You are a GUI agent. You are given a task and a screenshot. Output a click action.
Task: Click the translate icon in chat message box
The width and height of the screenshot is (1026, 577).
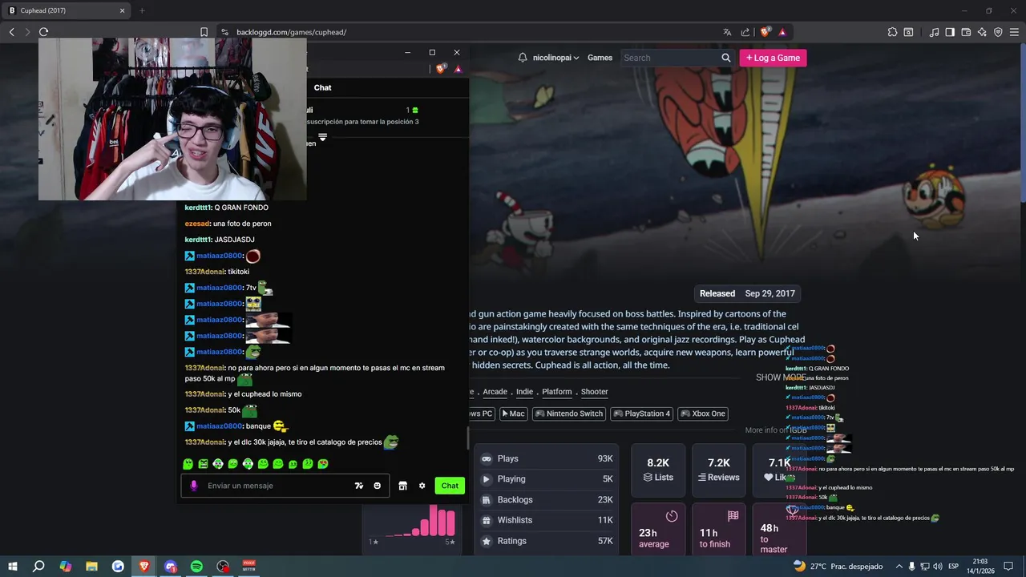(359, 486)
